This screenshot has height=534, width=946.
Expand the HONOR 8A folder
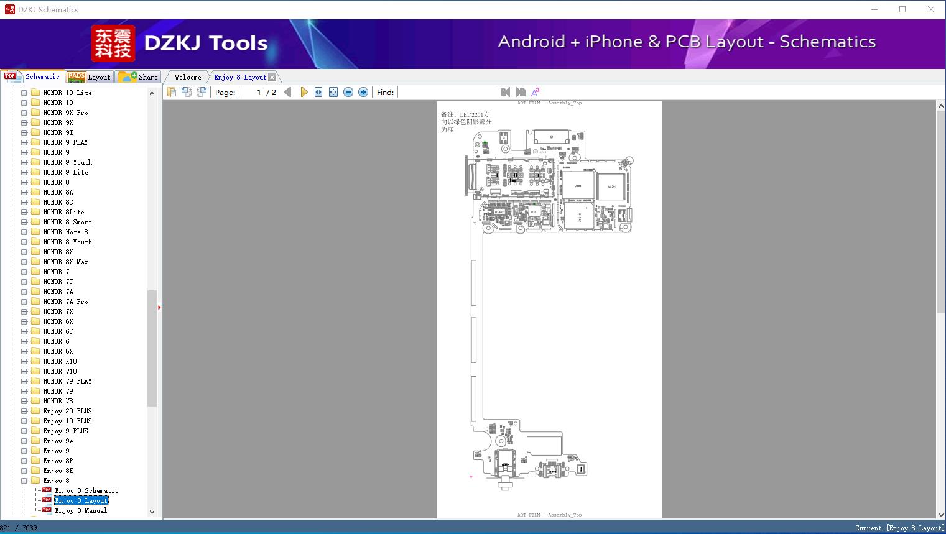[24, 192]
